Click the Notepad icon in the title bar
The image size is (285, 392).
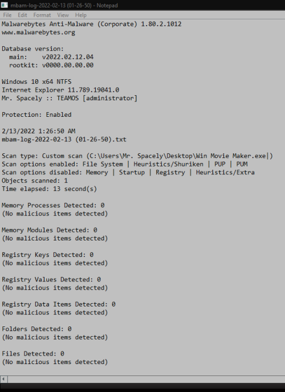coord(4,5)
